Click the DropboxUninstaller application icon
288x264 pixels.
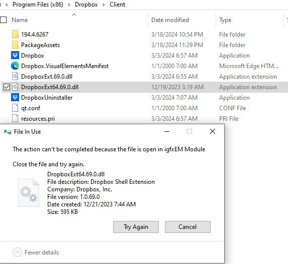point(15,97)
